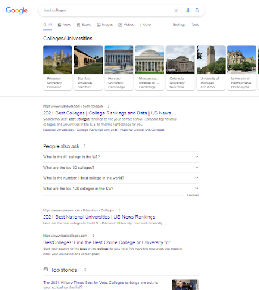Screen dimensions: 259x290
Task: Click the Military Times story thumbnail image
Action: tap(185, 285)
